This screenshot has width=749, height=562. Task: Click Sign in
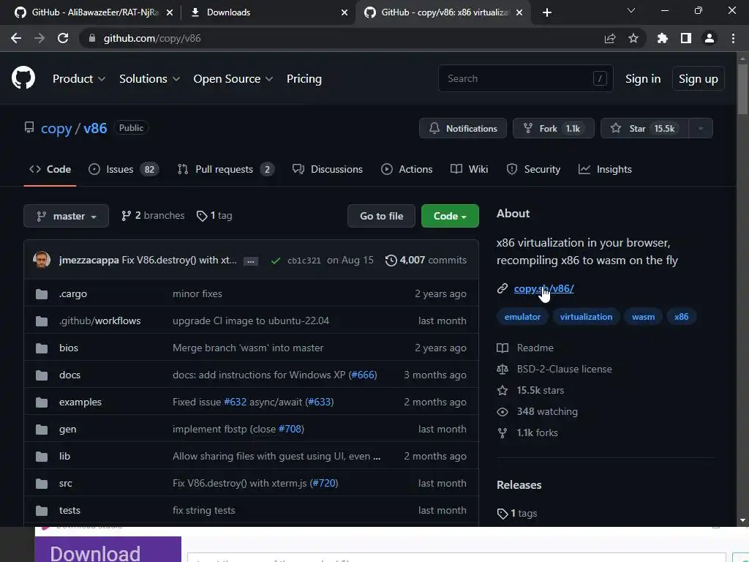643,79
